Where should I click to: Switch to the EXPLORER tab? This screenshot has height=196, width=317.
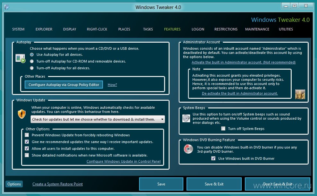click(44, 29)
